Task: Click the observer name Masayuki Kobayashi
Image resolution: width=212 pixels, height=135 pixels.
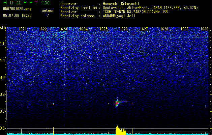Action: click(x=121, y=4)
